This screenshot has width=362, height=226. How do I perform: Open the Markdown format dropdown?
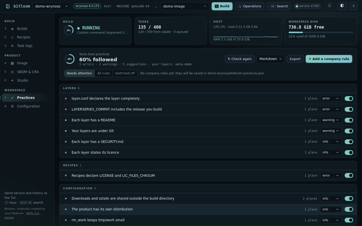click(270, 59)
